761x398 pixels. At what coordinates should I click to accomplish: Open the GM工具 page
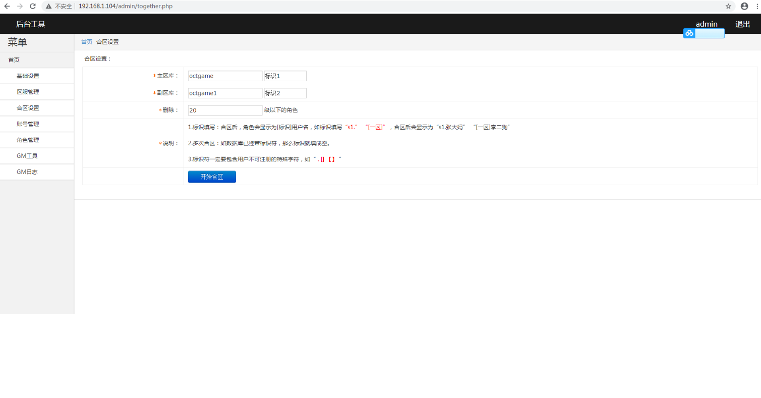[x=27, y=156]
